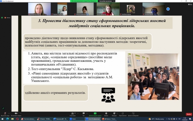Open the Participants panel icon

click(73, 113)
